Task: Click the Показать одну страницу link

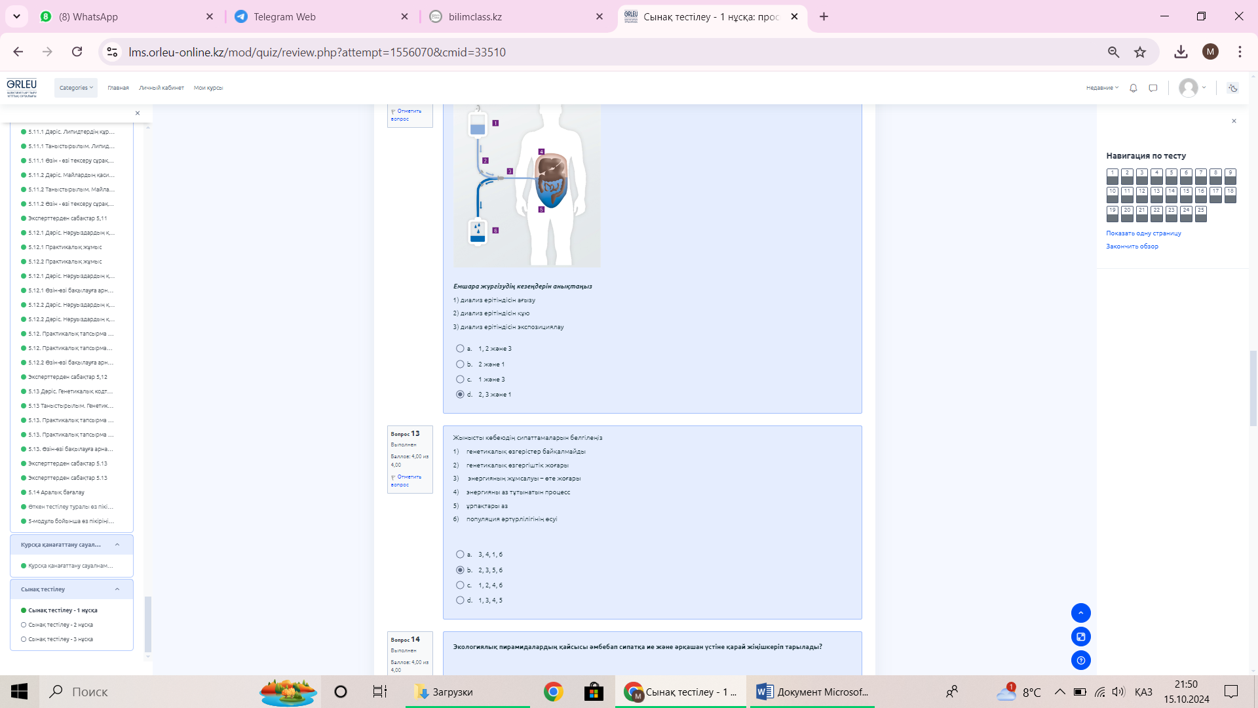Action: pos(1143,233)
